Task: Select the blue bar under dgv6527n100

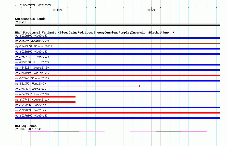Action: 117,118
